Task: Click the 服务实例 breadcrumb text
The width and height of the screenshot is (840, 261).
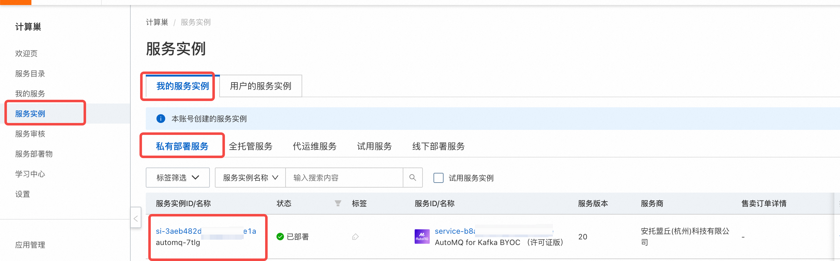Action: [x=196, y=22]
